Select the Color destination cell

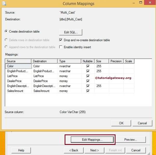tap(45, 66)
